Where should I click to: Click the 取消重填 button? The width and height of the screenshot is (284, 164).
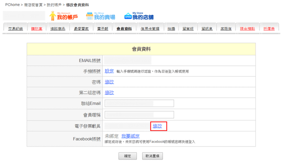[152, 156]
